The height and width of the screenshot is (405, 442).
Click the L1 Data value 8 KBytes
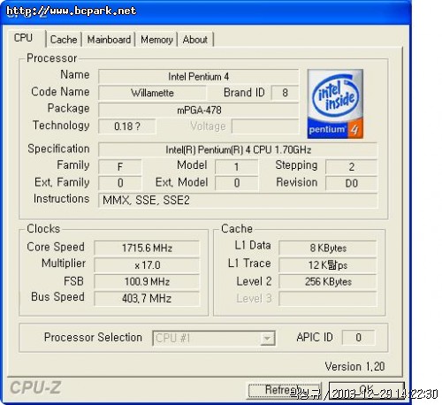tap(328, 248)
